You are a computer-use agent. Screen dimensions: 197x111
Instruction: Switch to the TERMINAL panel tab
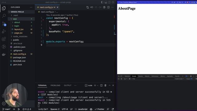[x=42, y=85]
